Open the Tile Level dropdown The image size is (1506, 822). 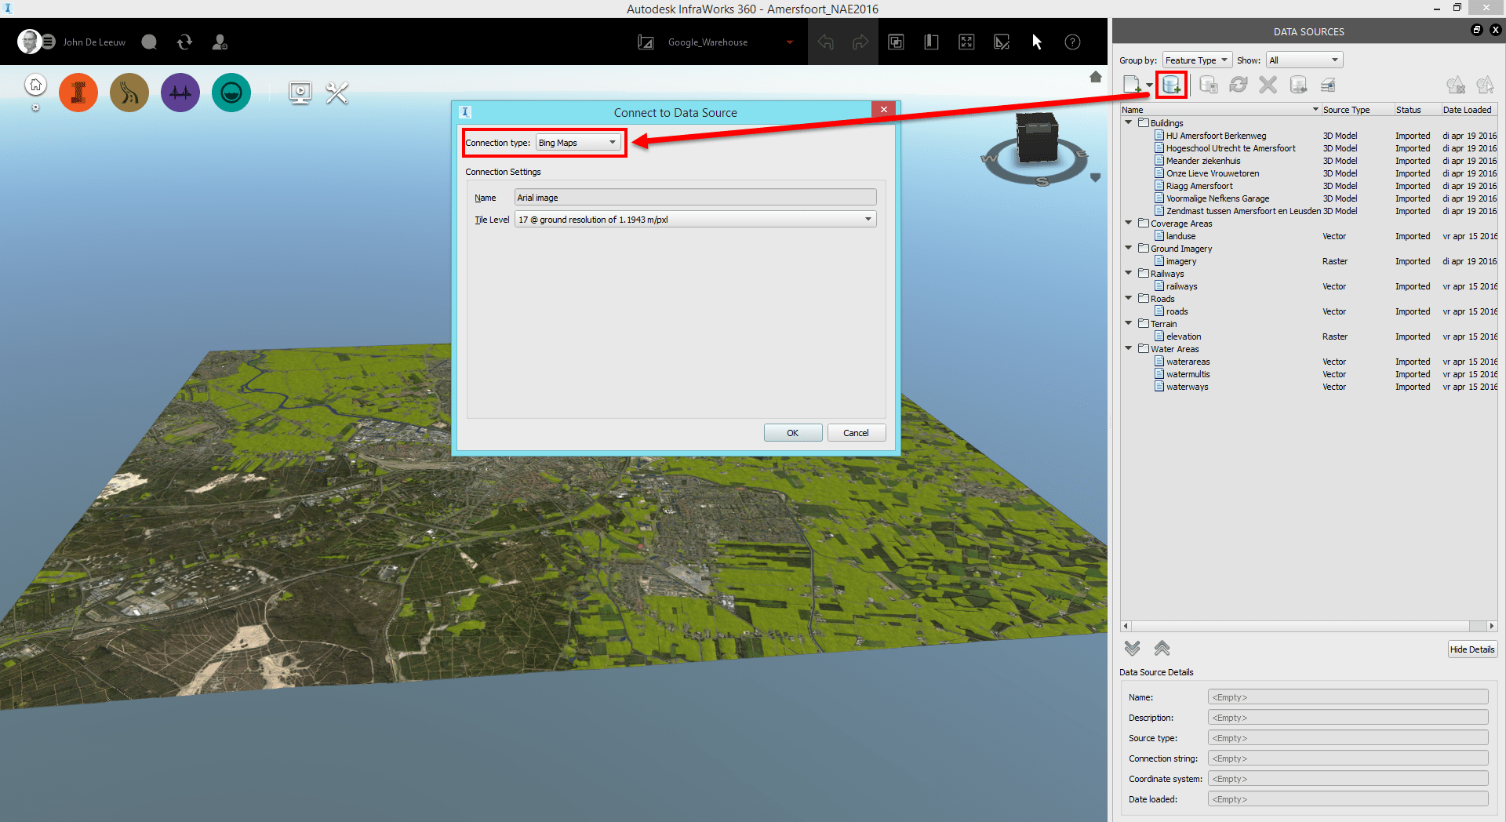[868, 219]
